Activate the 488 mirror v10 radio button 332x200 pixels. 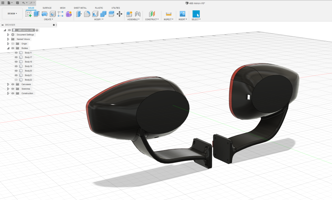click(37, 30)
